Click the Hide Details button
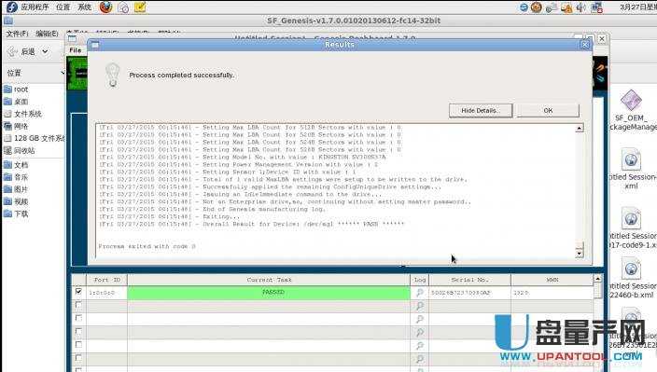 481,110
